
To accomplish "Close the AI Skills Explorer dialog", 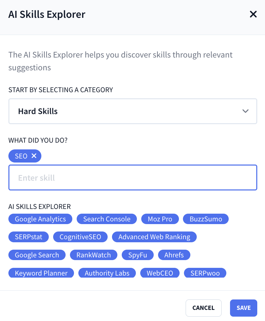I will point(253,14).
